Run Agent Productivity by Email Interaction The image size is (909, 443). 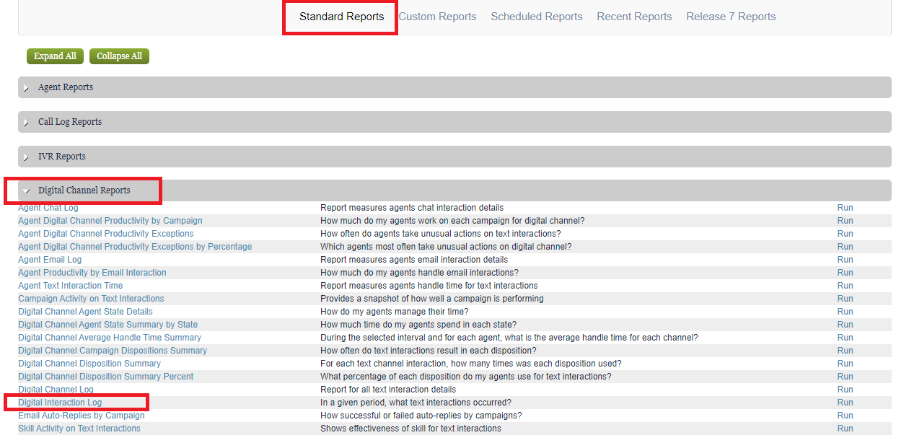point(845,273)
